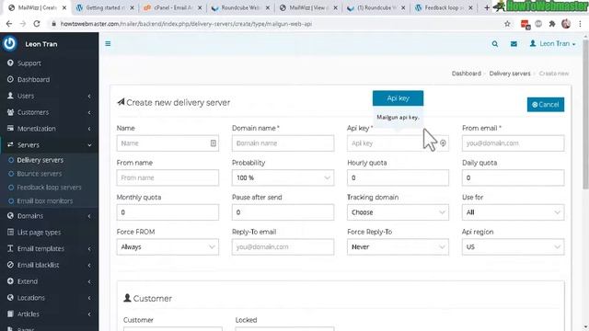
Task: Switch to the Roundcube Webmail tab
Action: pos(240,7)
